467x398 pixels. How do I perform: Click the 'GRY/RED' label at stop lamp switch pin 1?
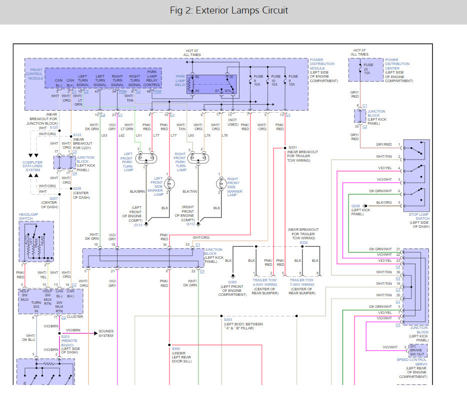384,144
